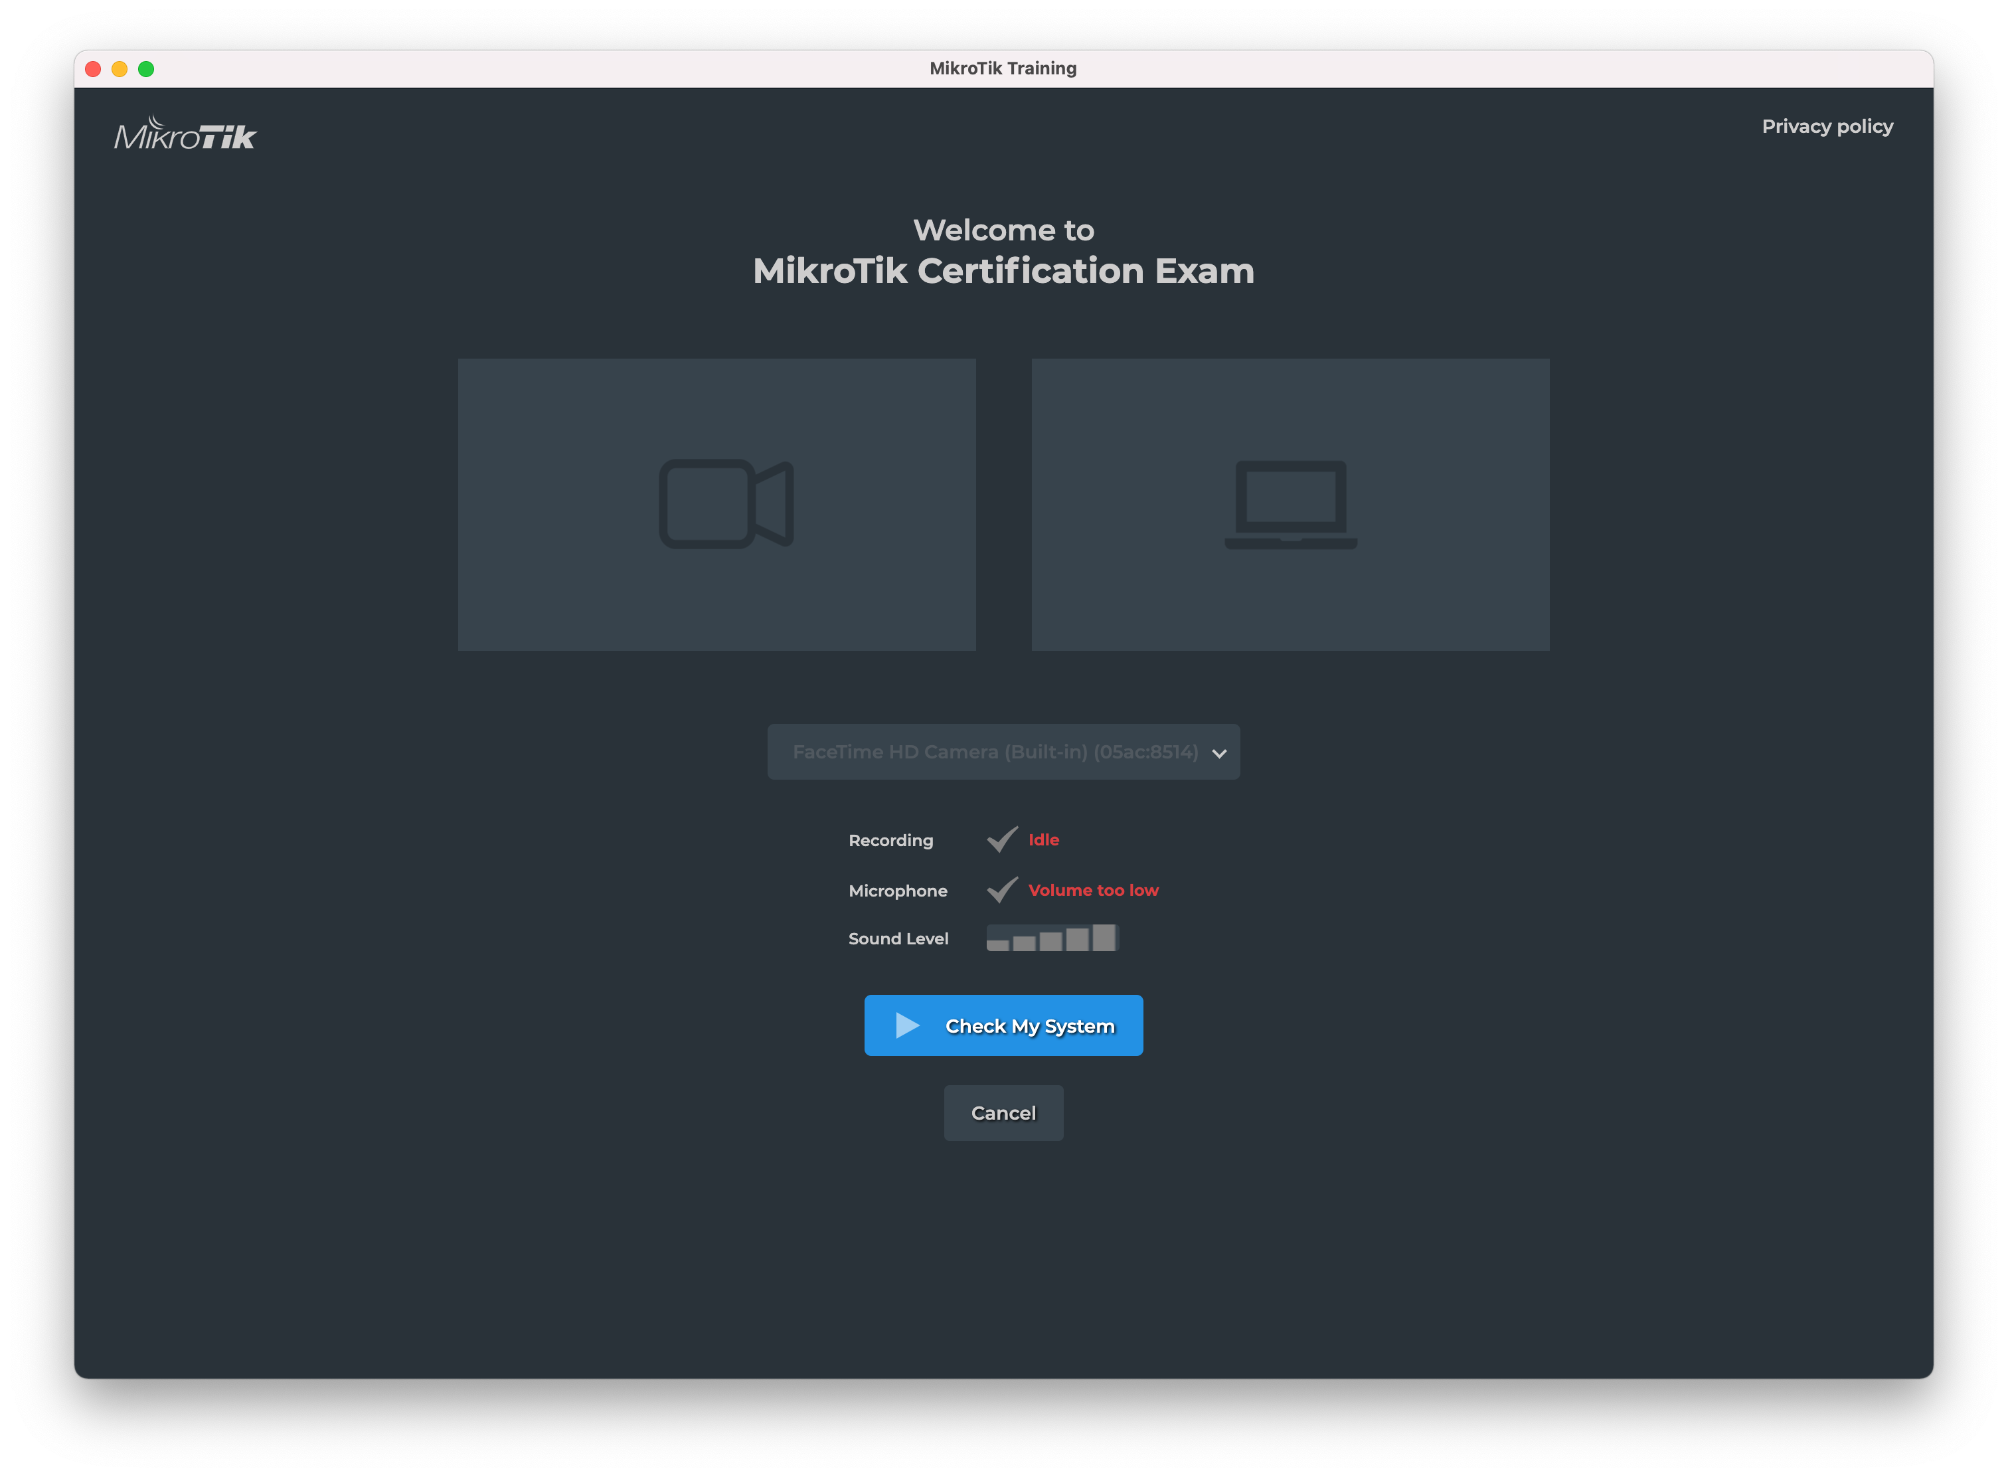This screenshot has height=1477, width=2008.
Task: Click the red Idle status text
Action: (x=1043, y=839)
